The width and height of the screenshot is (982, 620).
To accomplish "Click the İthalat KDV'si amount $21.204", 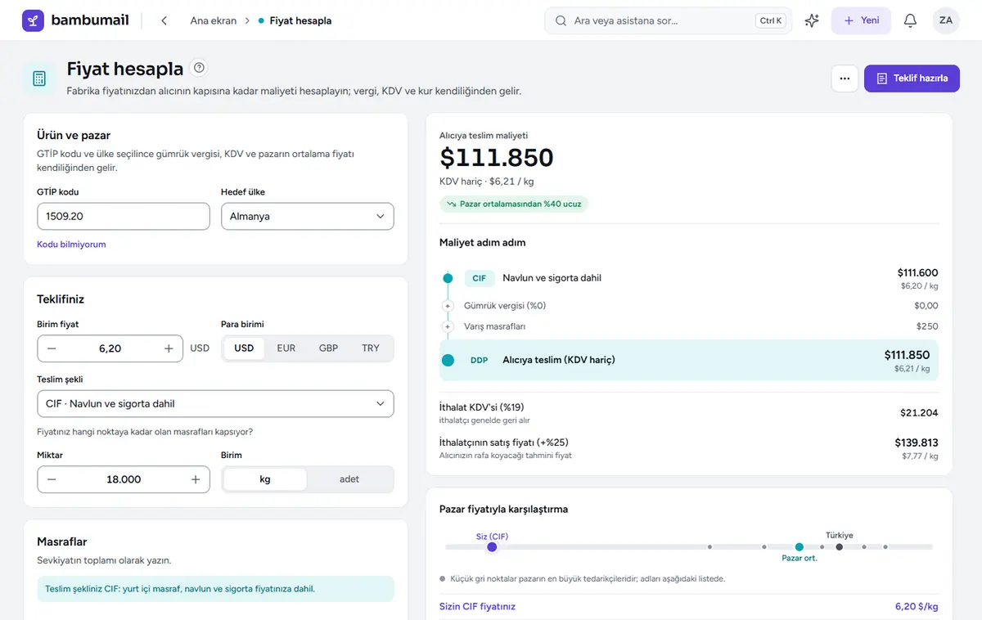I will 919,413.
